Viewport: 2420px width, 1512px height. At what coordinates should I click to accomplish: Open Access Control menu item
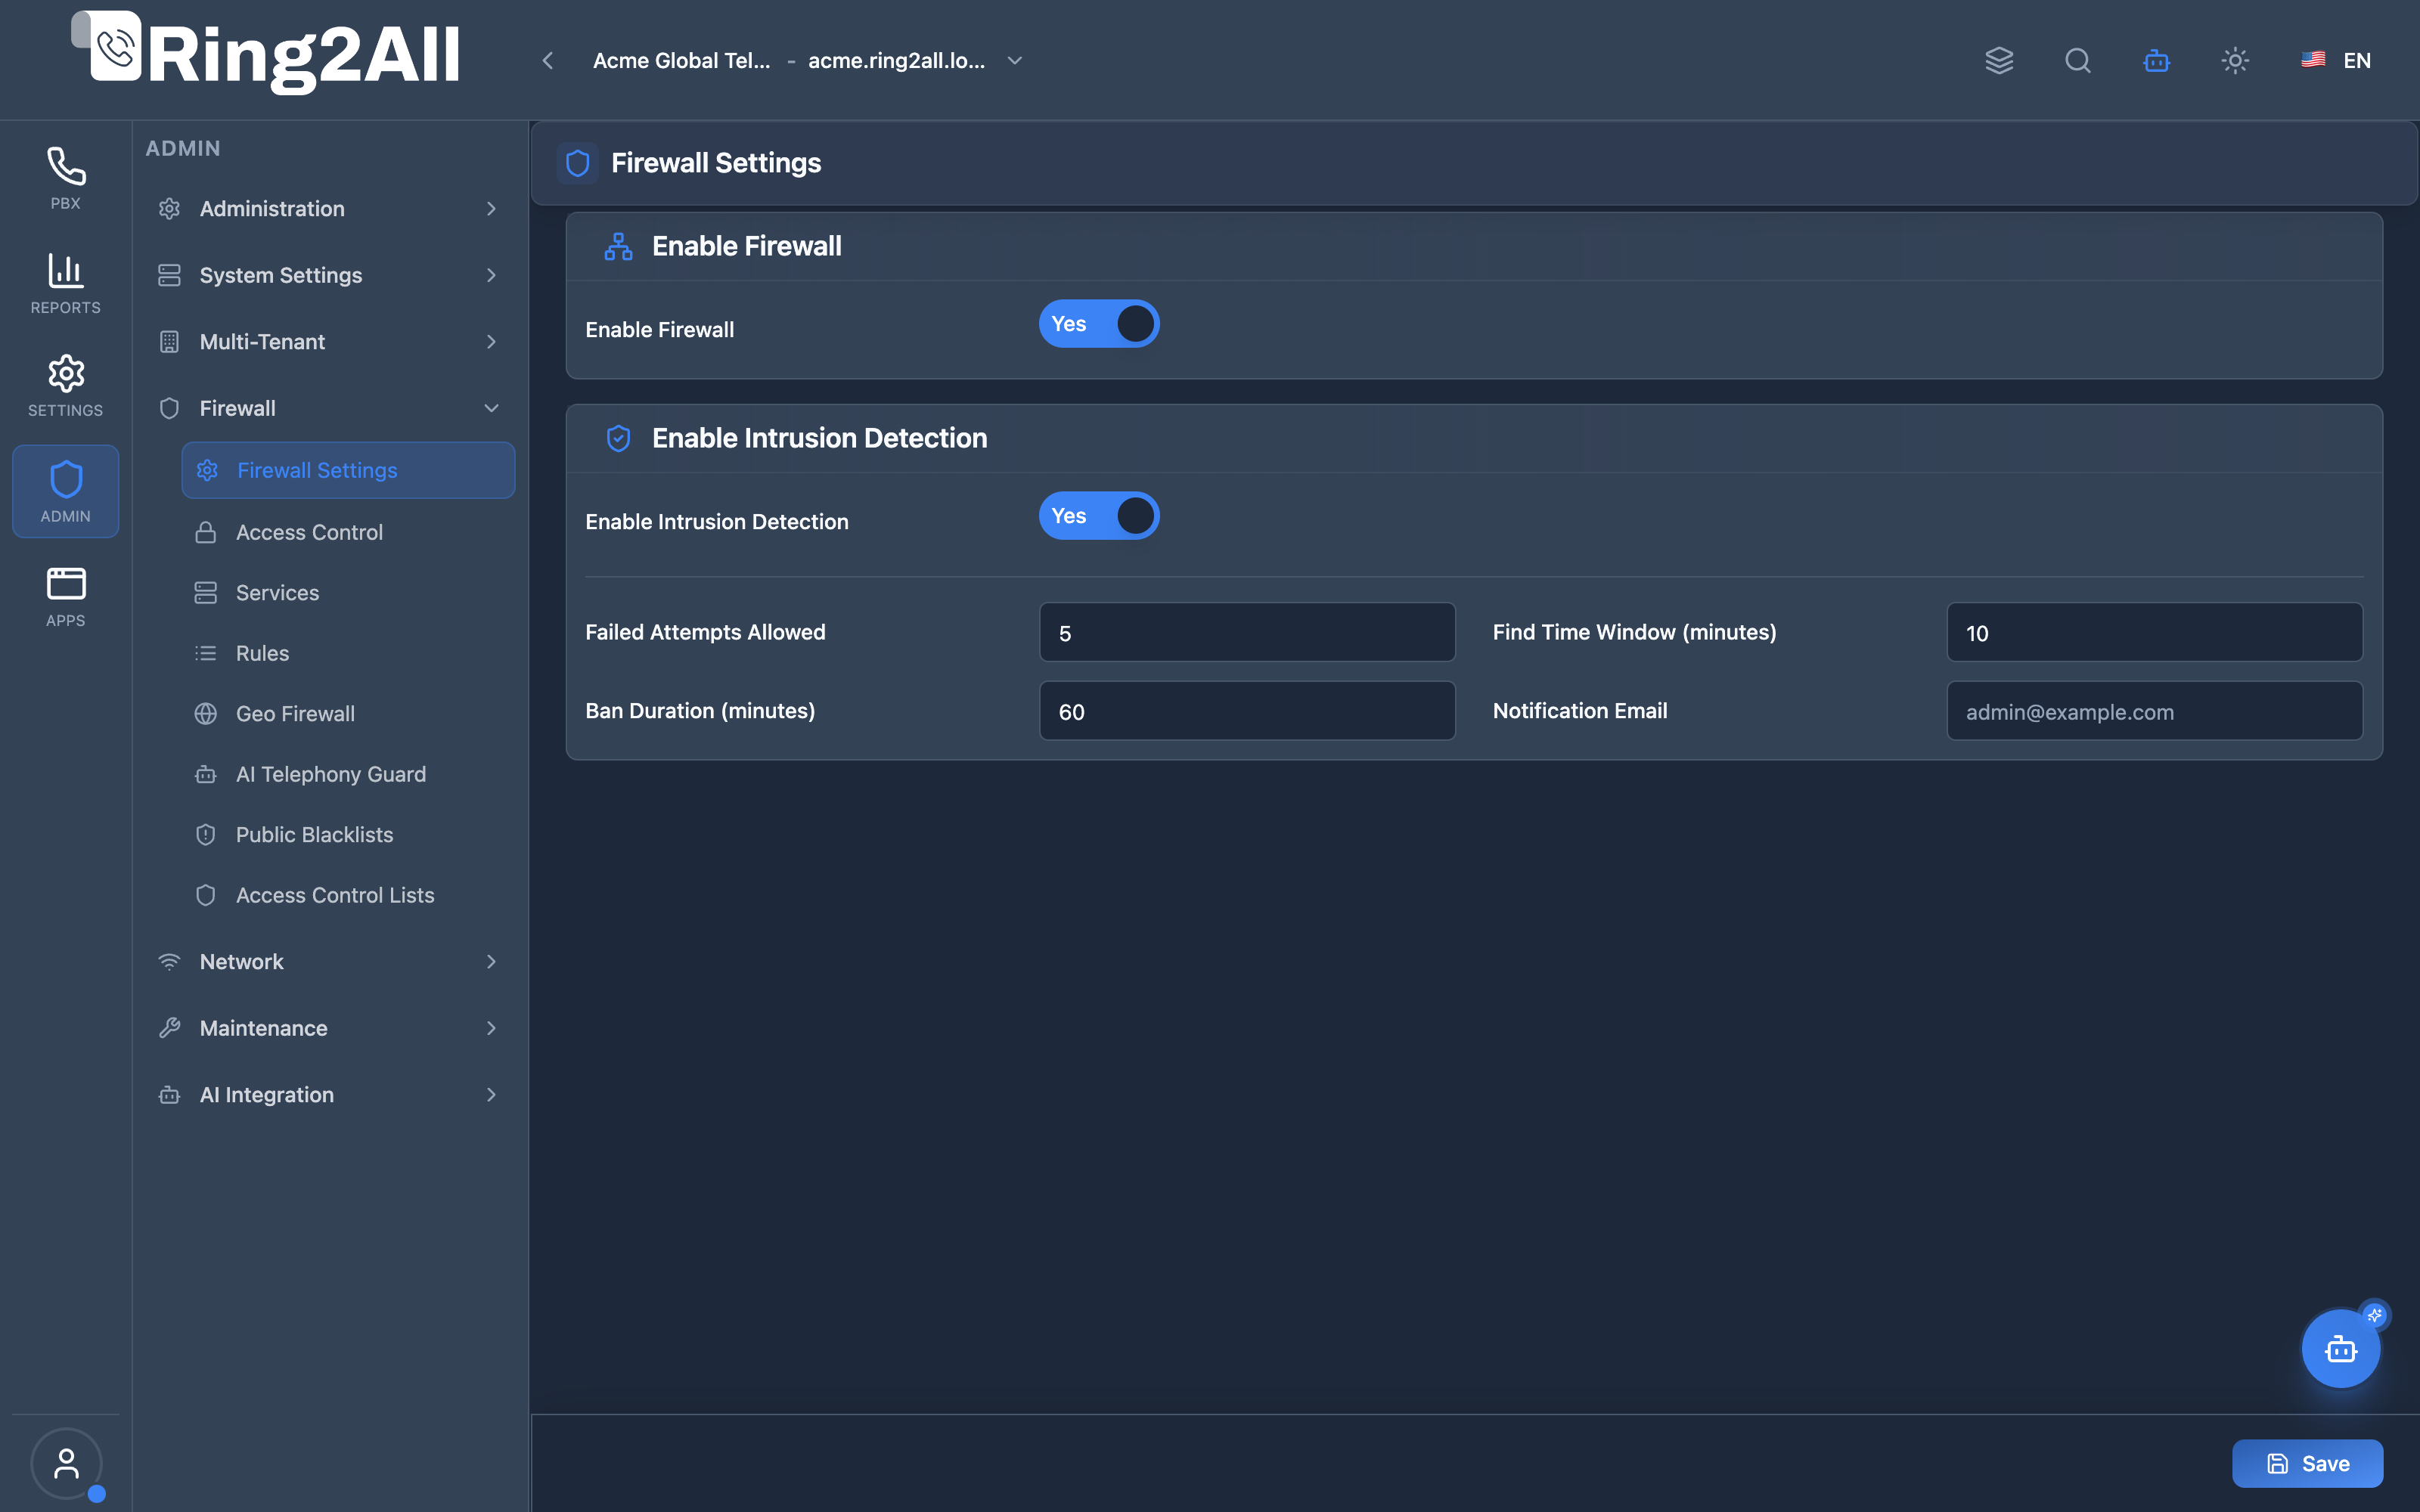[x=348, y=532]
